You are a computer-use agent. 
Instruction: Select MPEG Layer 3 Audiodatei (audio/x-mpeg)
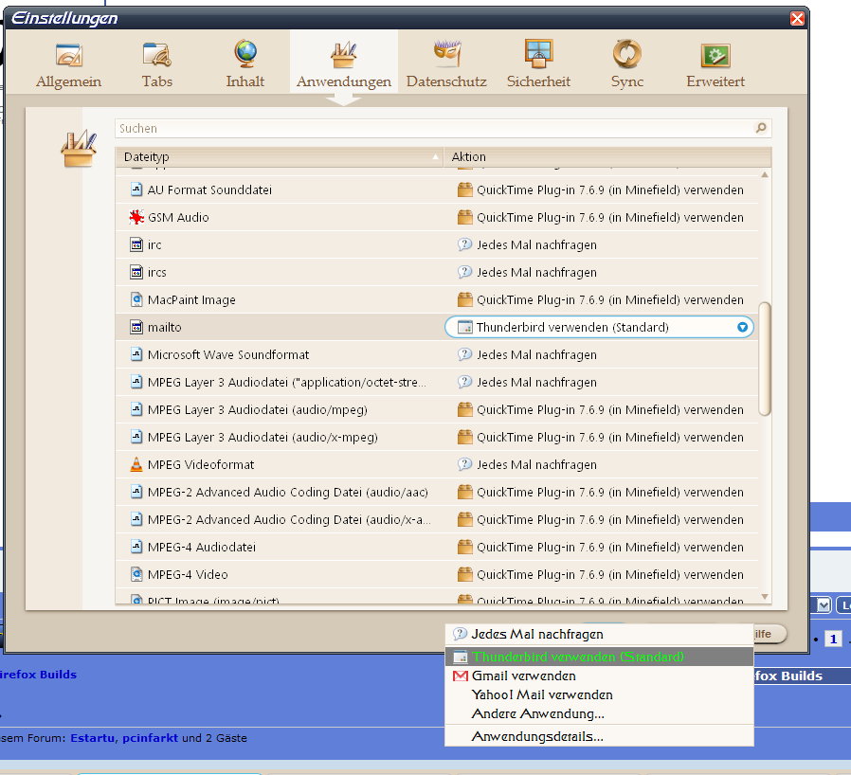pyautogui.click(x=437, y=438)
